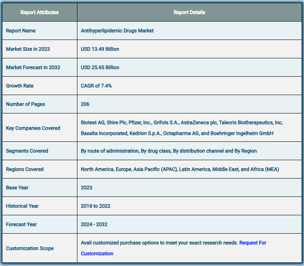
Task: Select the Key Companies Covered label
Action: [x=33, y=128]
